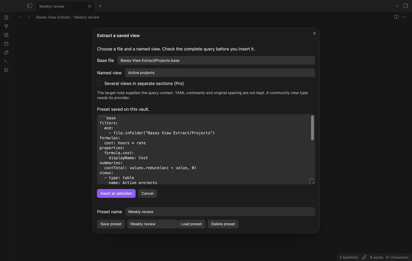Click the Cancel button
412x261 pixels.
pos(147,193)
